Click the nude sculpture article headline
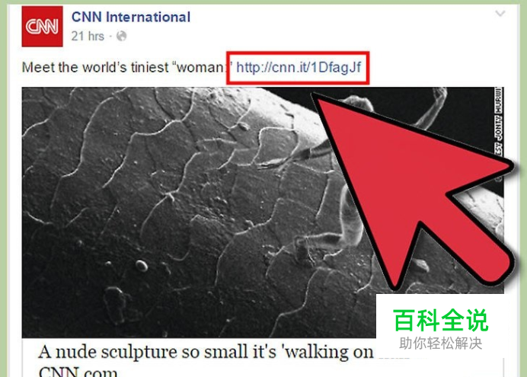The image size is (527, 377). (206, 352)
